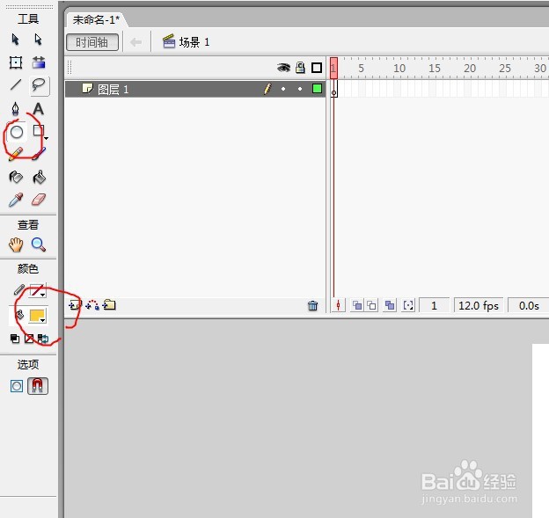Screen dimensions: 549x518
Task: Click the 时间轴 timeline button
Action: [92, 42]
